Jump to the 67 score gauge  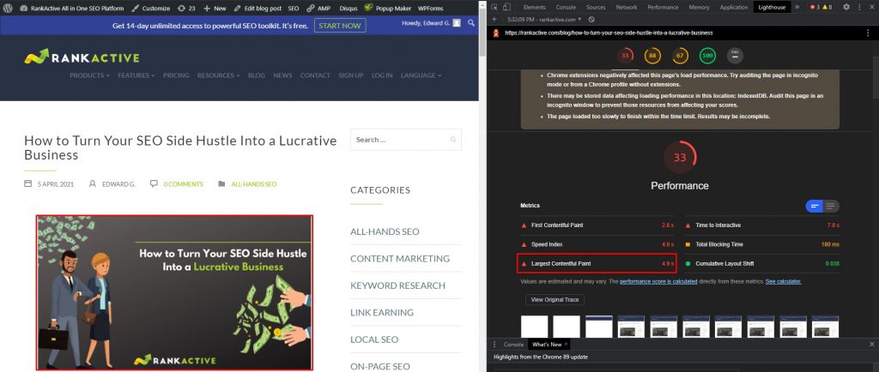pos(680,56)
